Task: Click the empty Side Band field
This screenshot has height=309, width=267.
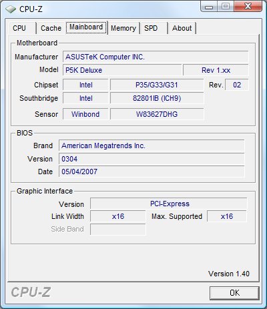Action: [x=118, y=229]
